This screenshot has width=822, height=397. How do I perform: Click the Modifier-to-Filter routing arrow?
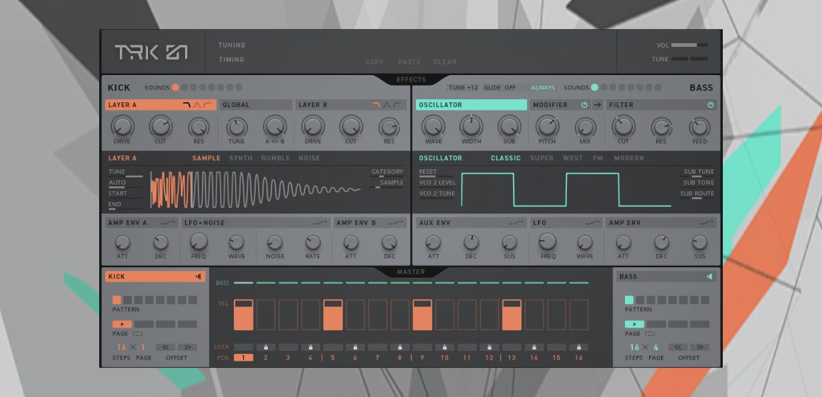(x=597, y=105)
